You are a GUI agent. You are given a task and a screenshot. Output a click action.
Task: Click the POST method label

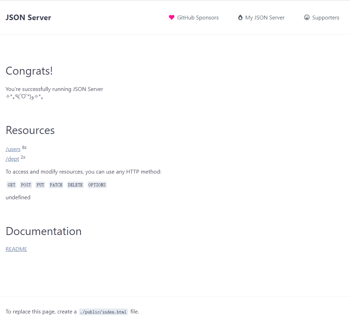(x=26, y=185)
